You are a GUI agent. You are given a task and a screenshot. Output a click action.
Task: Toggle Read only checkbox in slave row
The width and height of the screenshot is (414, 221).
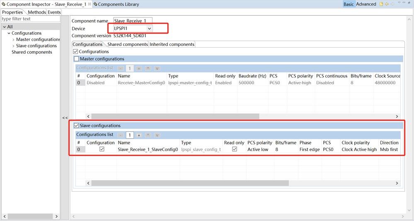click(234, 149)
